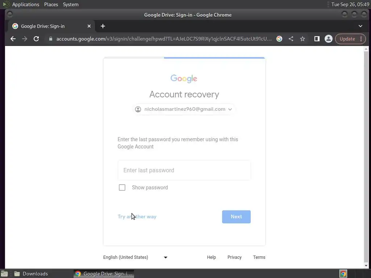Click the Account recovery heading
The image size is (371, 278).
pyautogui.click(x=184, y=94)
